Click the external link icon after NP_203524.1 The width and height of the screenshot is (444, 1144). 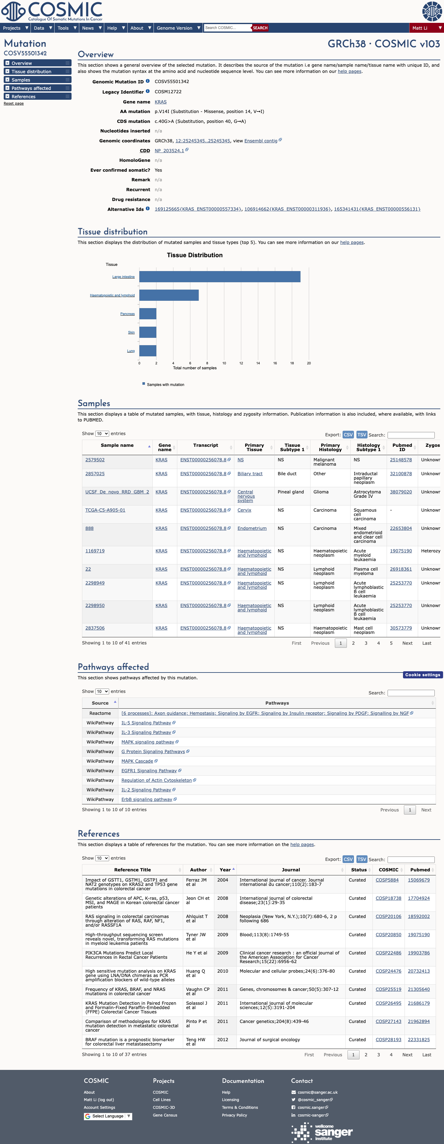pyautogui.click(x=187, y=150)
